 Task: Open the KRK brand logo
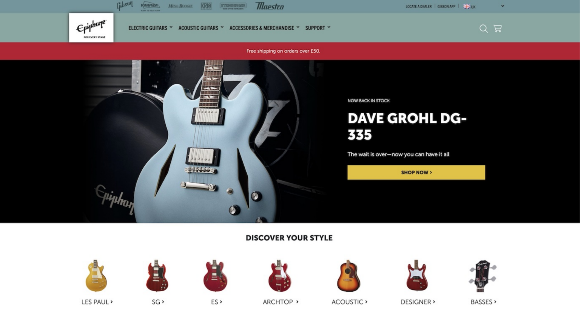206,6
